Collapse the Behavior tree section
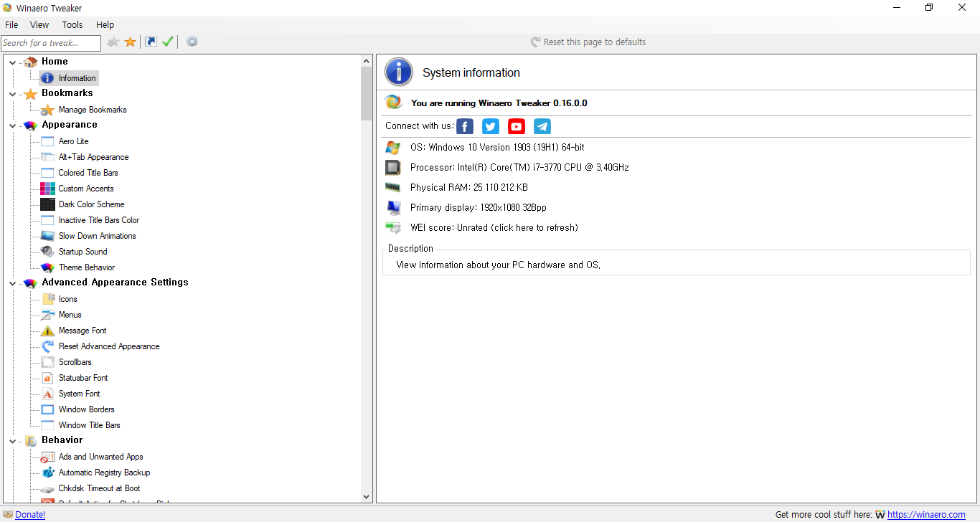 [12, 441]
